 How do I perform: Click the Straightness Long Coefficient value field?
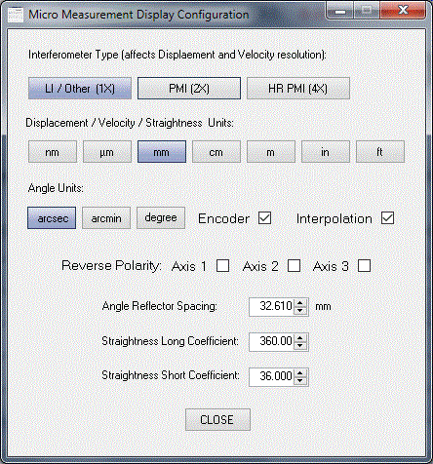tap(272, 341)
